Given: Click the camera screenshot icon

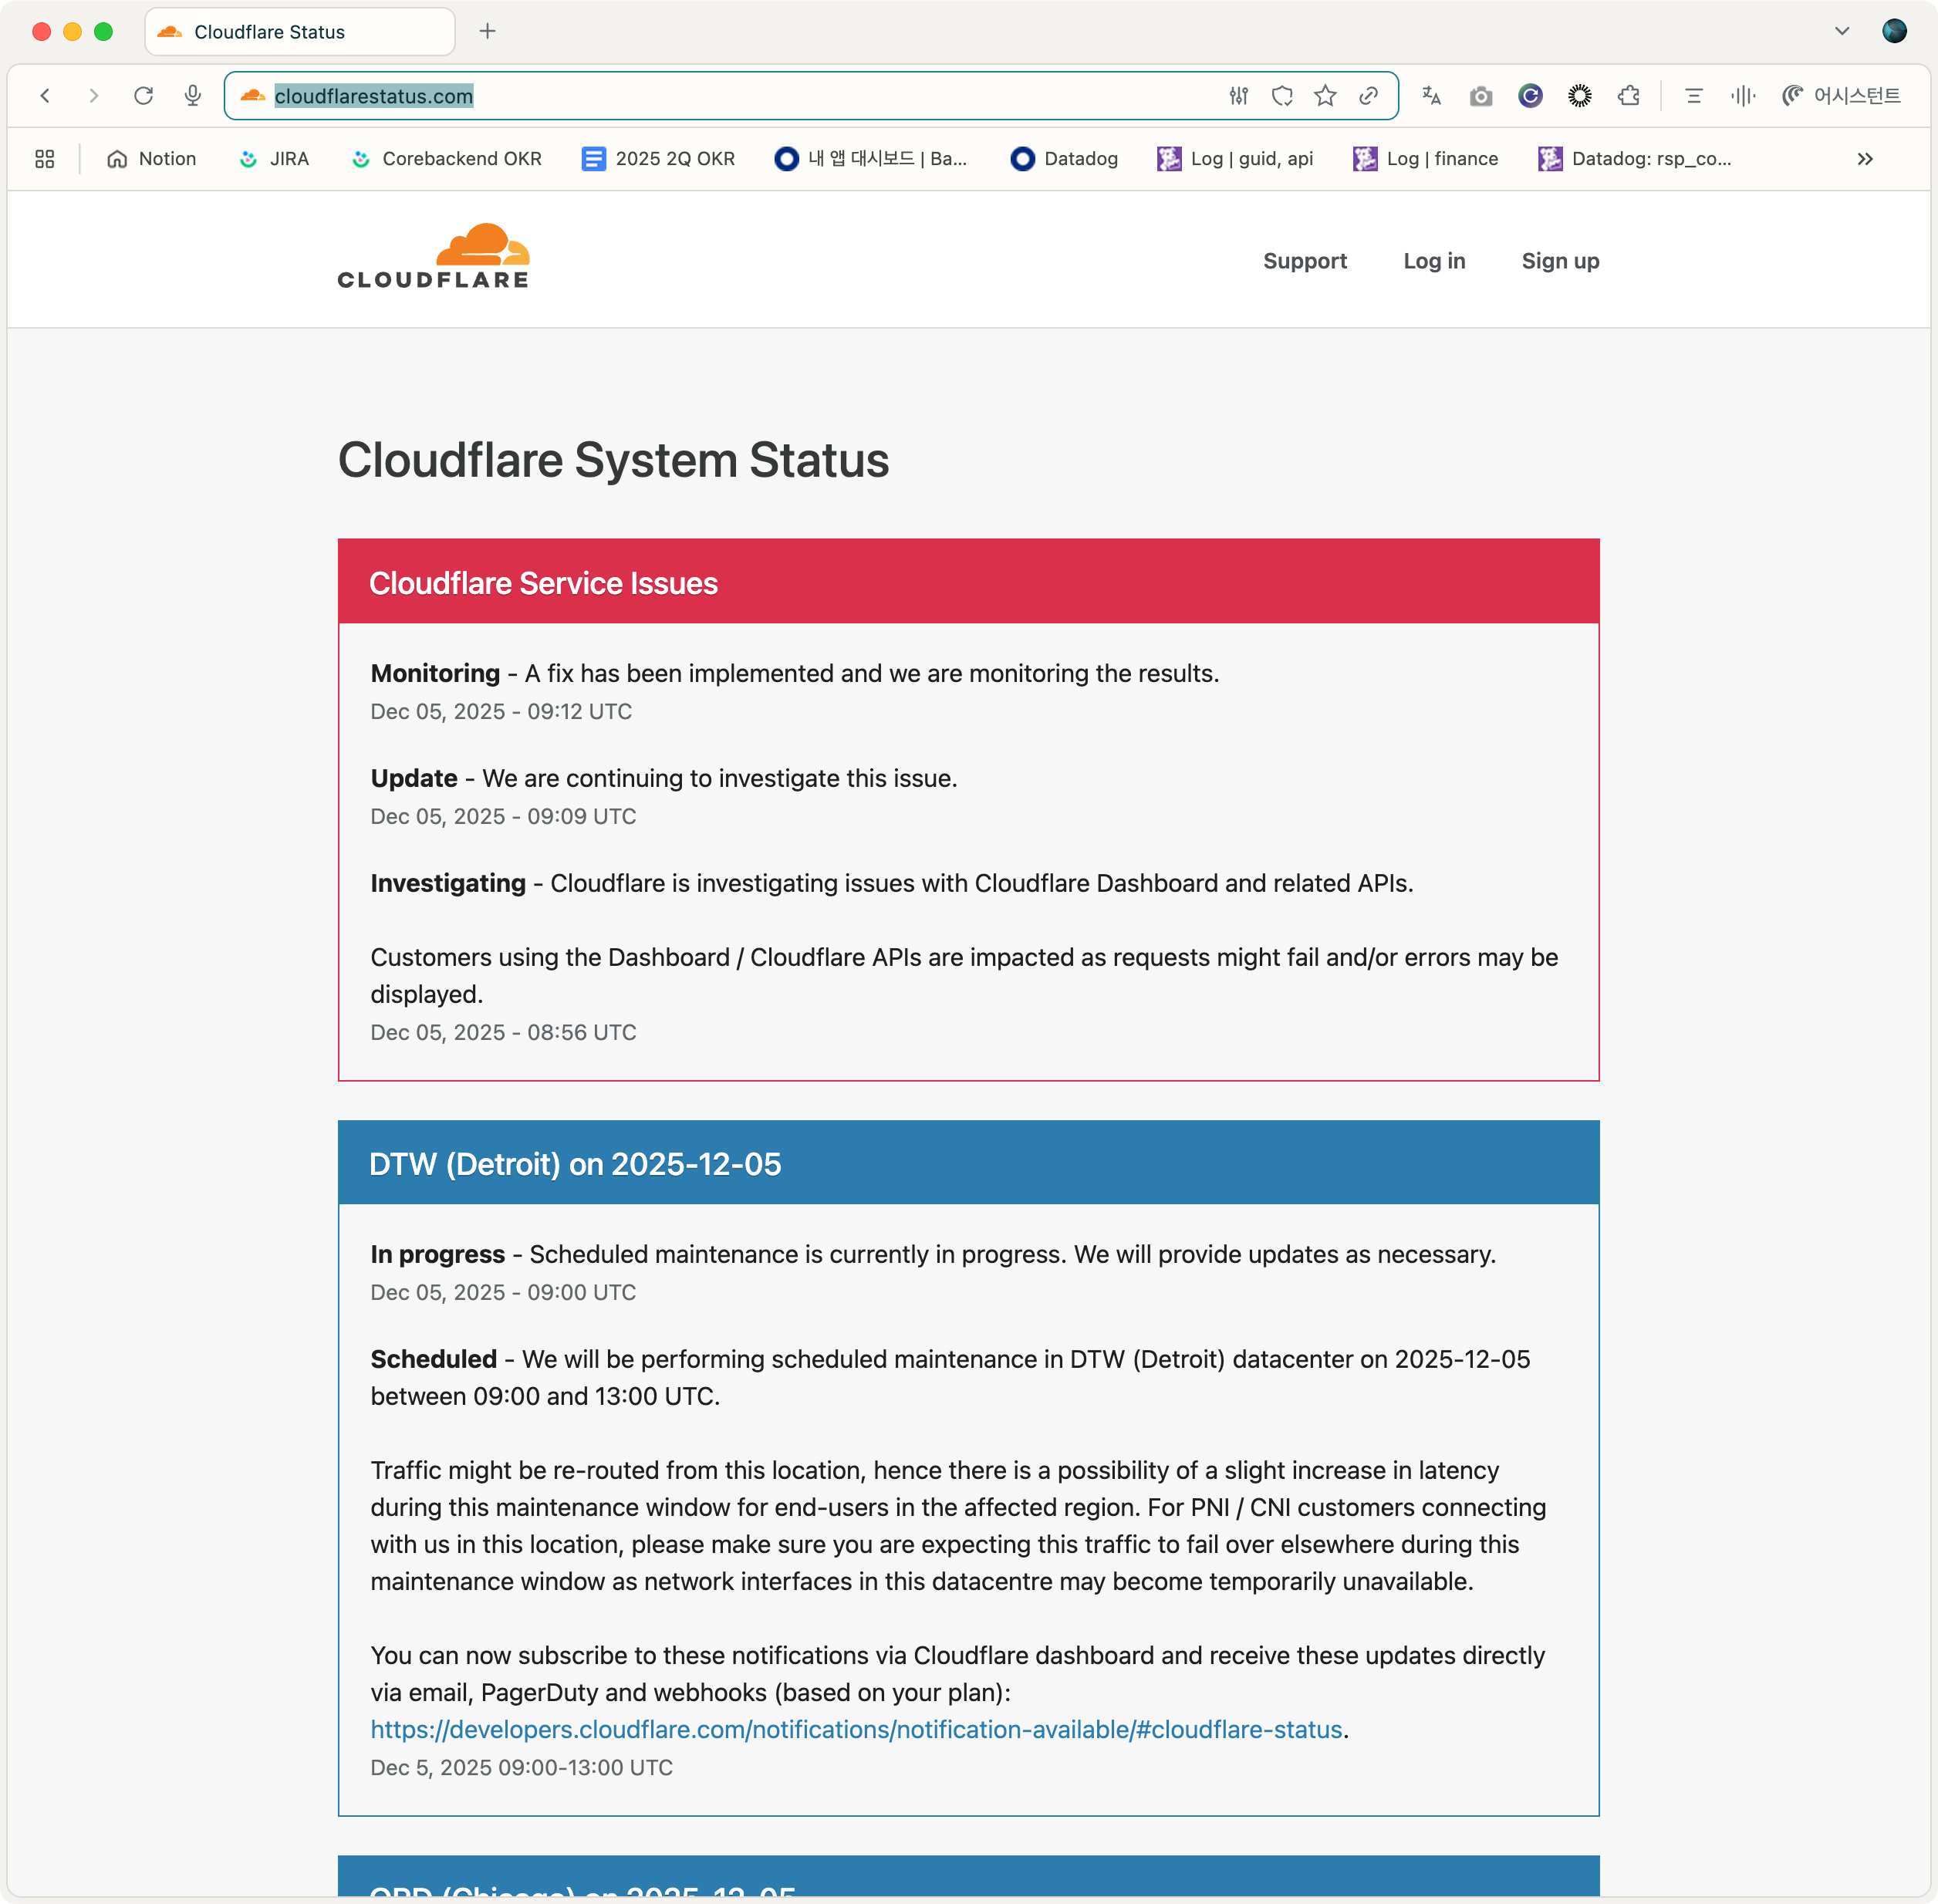Looking at the screenshot, I should click(1480, 96).
